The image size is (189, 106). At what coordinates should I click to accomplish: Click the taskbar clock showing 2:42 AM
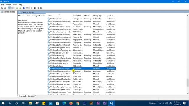click(x=177, y=103)
